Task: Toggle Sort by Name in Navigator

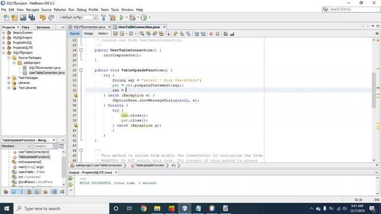Action: click(54, 191)
